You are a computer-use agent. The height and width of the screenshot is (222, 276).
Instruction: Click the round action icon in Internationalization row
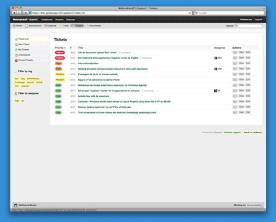click(x=235, y=64)
